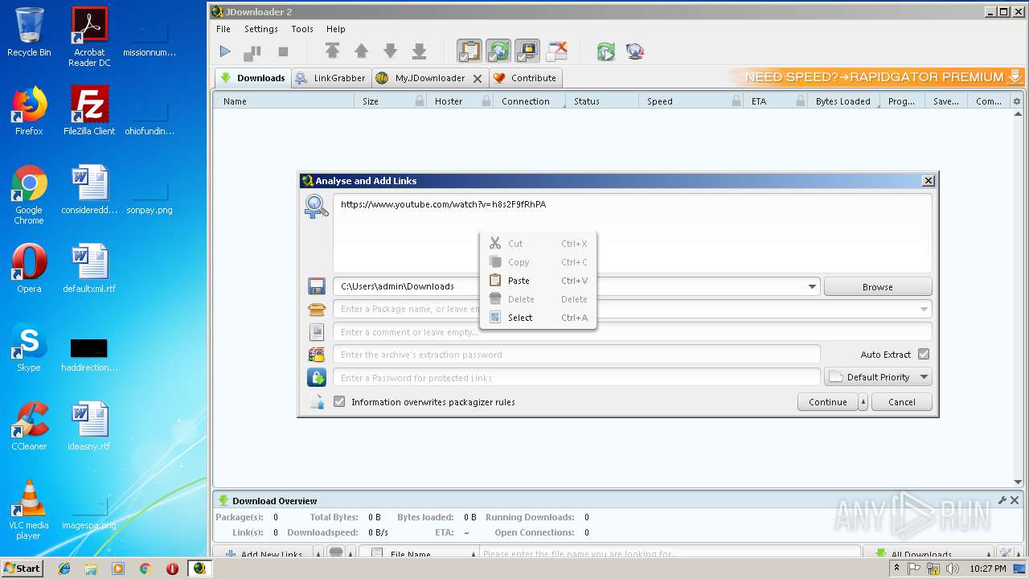Click the Continue button
Image resolution: width=1029 pixels, height=579 pixels.
pyautogui.click(x=828, y=402)
